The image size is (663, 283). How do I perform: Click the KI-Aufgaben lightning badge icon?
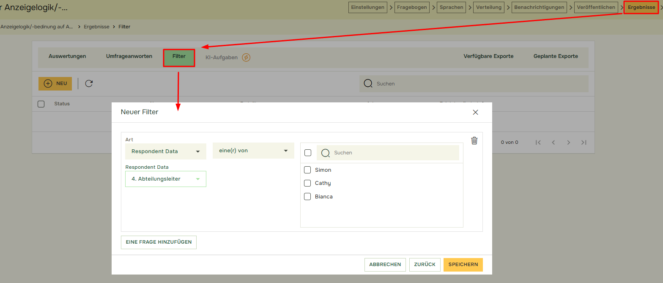tap(246, 58)
